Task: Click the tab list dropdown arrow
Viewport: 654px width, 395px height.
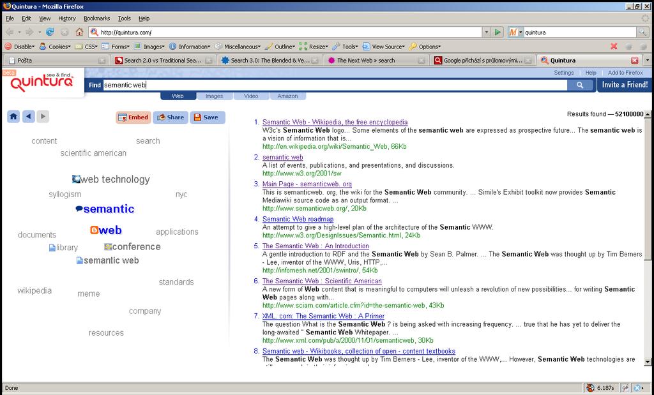Action: 648,61
